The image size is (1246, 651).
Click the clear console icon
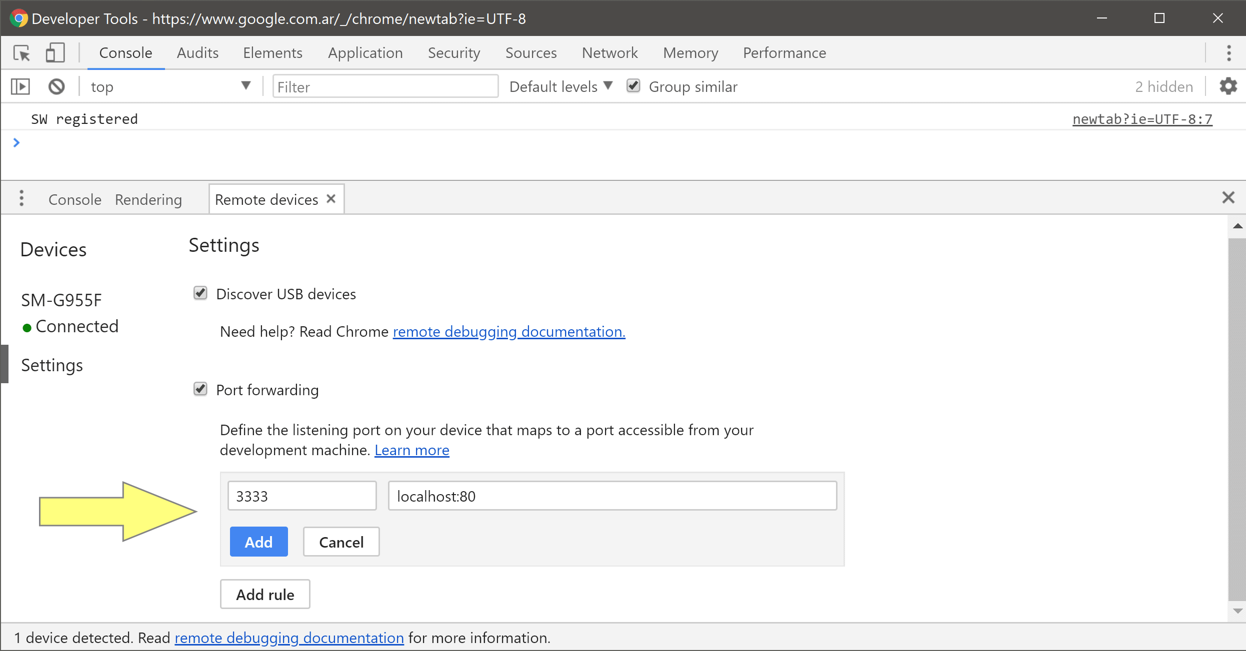pos(56,87)
